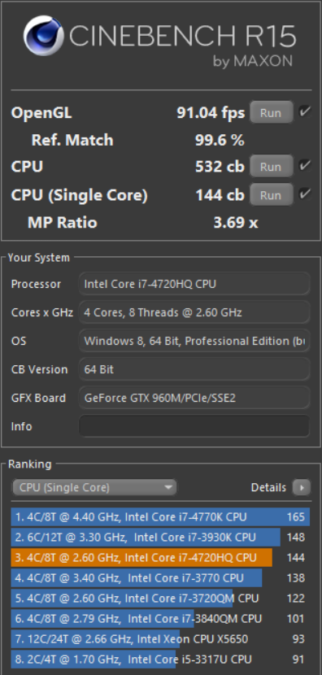The height and width of the screenshot is (675, 322).
Task: Open the CPU (Single Core) ranking dropdown
Action: 94,487
